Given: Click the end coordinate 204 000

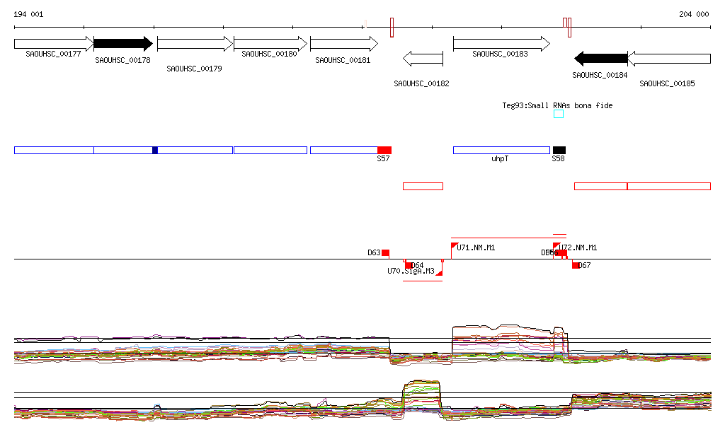Looking at the screenshot, I should [x=694, y=14].
